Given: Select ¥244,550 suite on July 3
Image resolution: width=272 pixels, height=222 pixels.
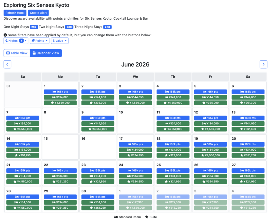Looking at the screenshot, I should 210,208.
